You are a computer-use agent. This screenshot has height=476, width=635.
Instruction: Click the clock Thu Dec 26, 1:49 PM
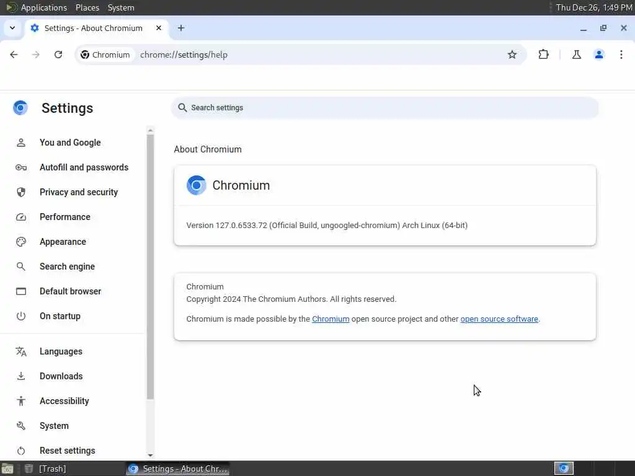click(x=594, y=7)
